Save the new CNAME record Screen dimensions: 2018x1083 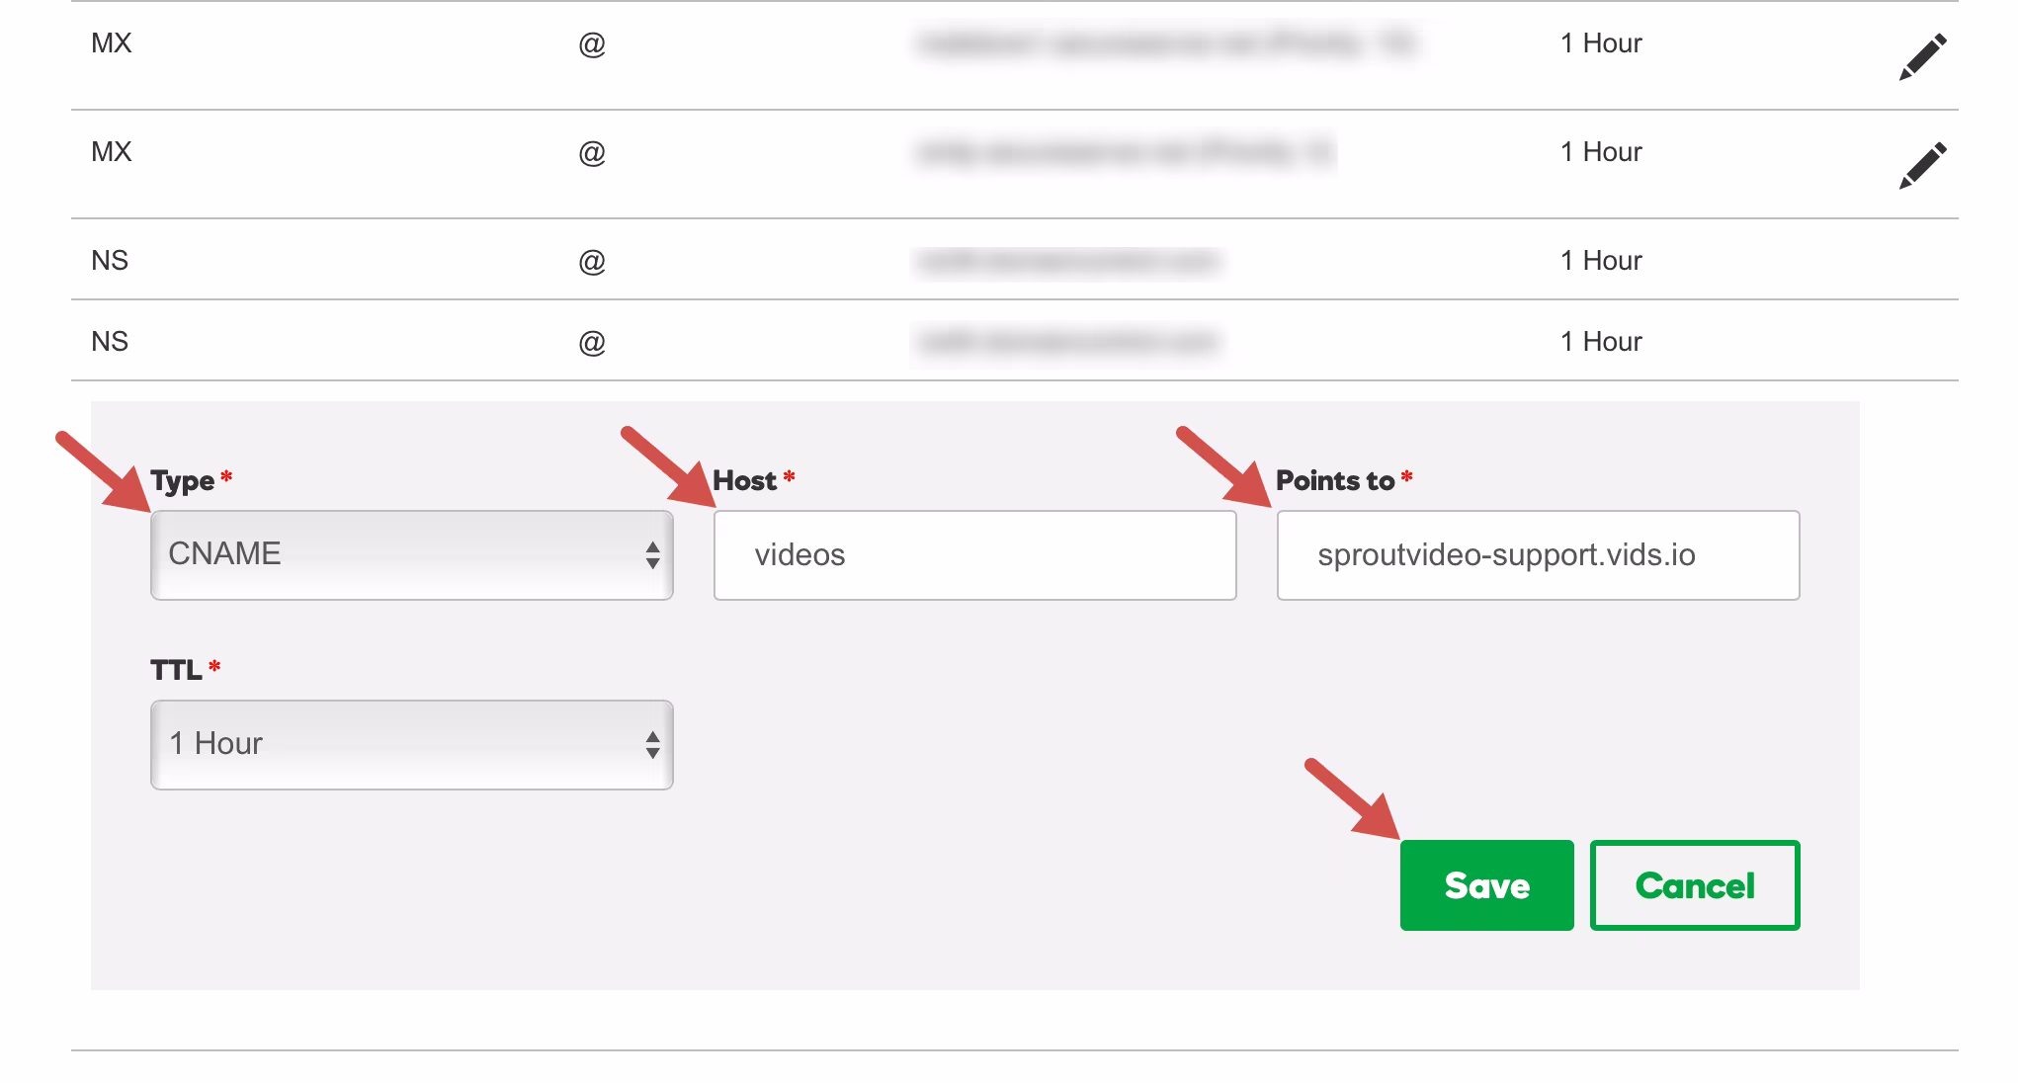[x=1487, y=885]
